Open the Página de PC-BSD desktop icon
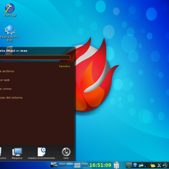The width and height of the screenshot is (169, 169). click(10, 33)
